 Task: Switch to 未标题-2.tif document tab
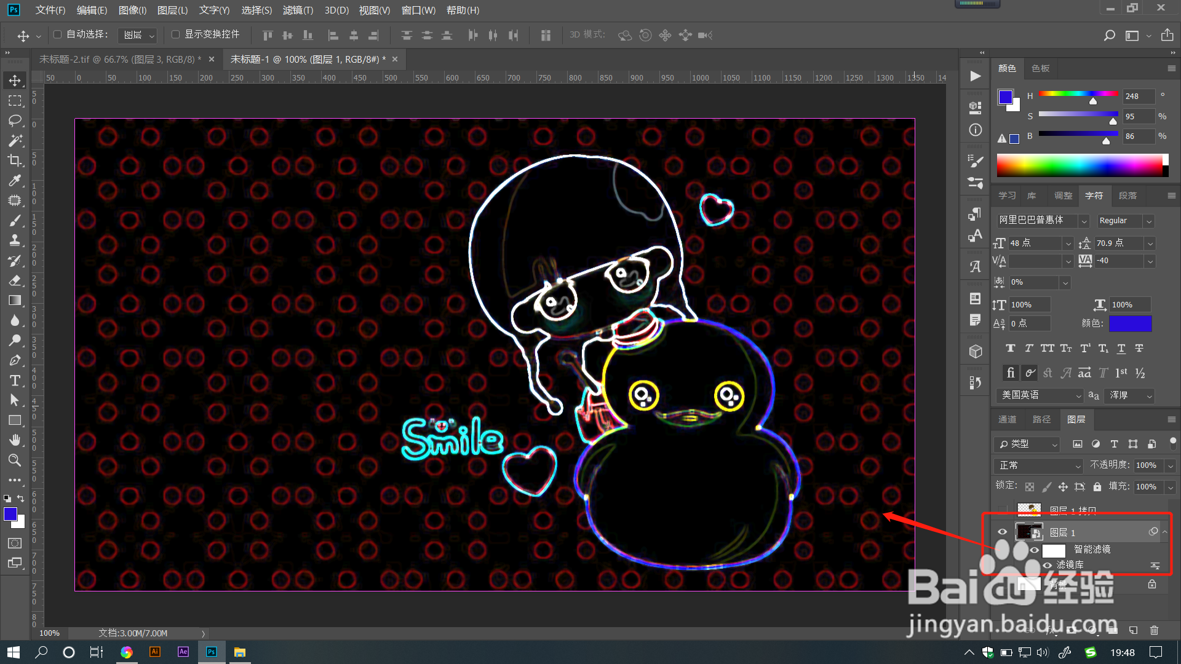[120, 59]
